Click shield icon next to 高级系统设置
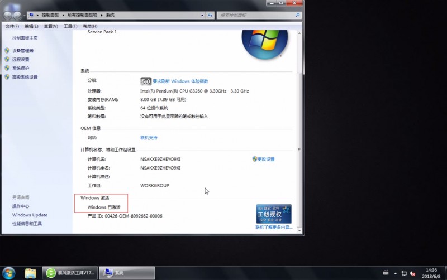Viewport: 447px width, 280px height. click(x=7, y=77)
